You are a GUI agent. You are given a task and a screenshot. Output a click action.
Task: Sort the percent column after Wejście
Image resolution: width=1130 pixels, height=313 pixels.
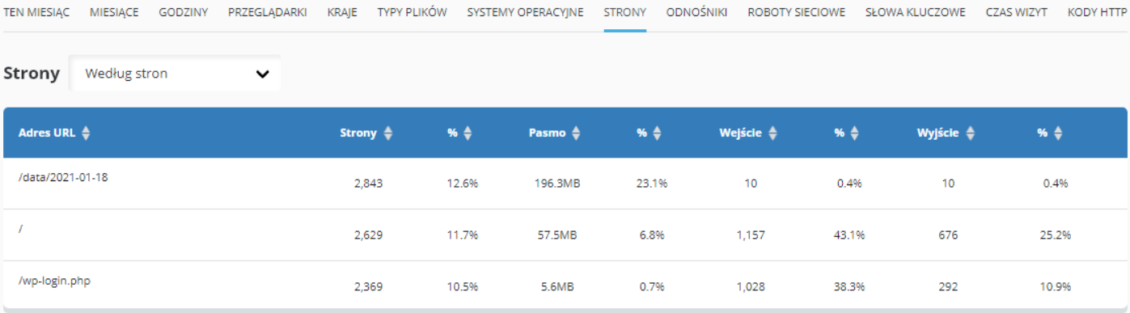coord(855,133)
